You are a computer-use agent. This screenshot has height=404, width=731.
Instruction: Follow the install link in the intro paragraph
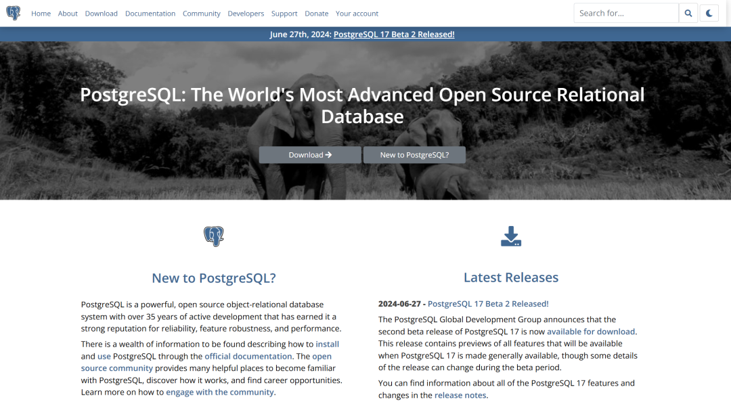pos(328,344)
